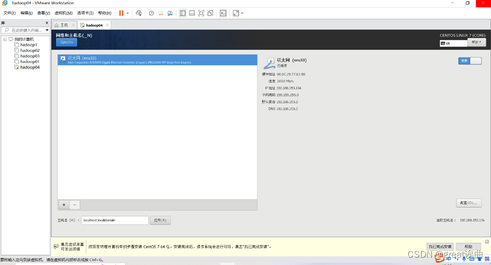The width and height of the screenshot is (491, 265).
Task: Switch to the hadoop04 tab
Action: (94, 25)
